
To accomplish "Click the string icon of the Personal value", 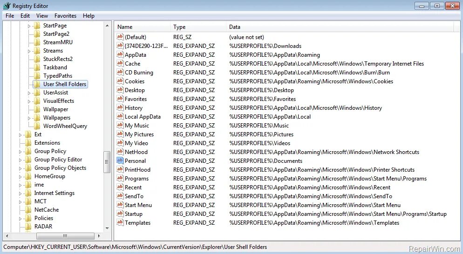I will [x=120, y=160].
